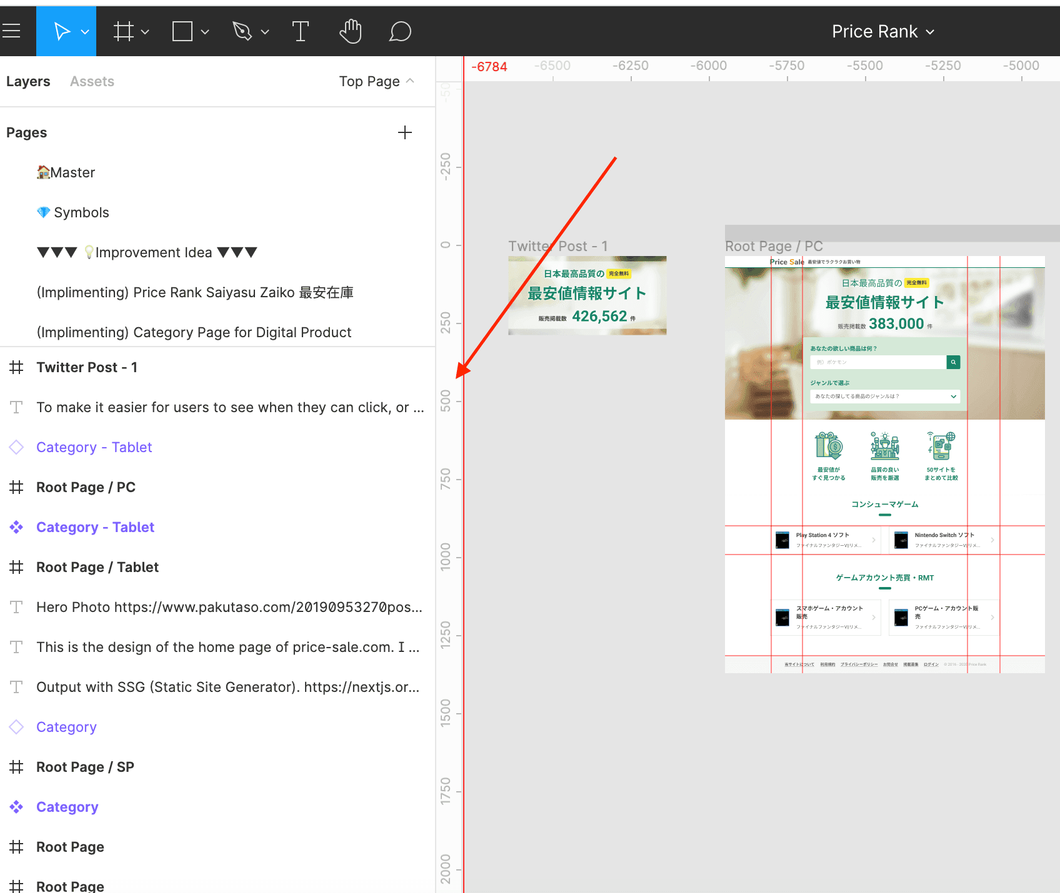This screenshot has height=893, width=1060.
Task: Click frame icon of Root Page / SP
Action: 16,767
